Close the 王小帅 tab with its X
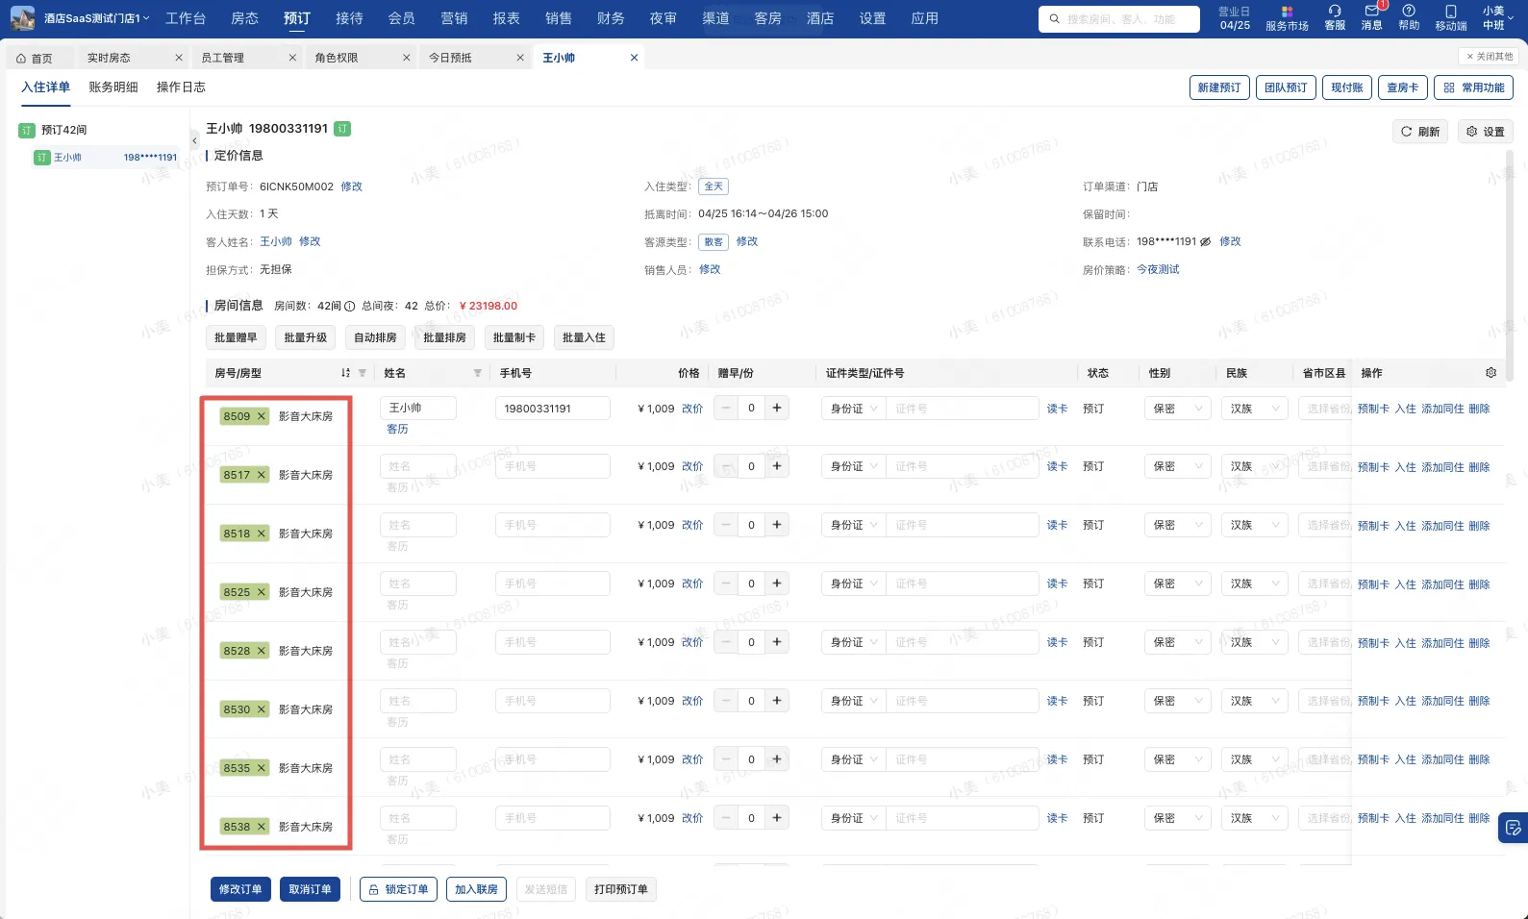 coord(634,58)
